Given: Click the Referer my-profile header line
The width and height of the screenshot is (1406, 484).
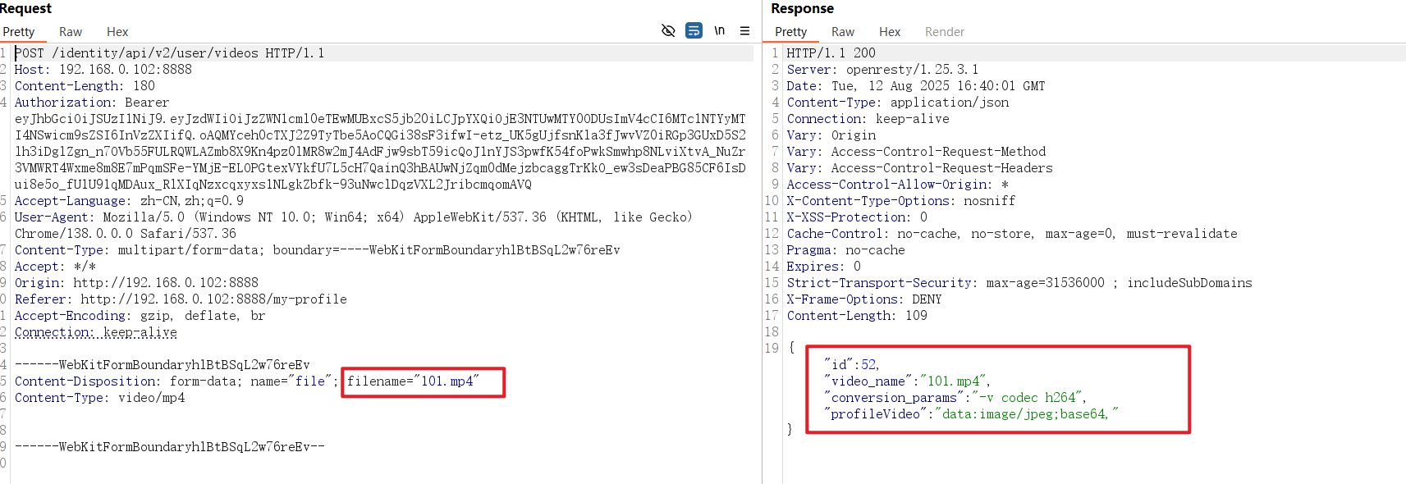Looking at the screenshot, I should (x=181, y=299).
